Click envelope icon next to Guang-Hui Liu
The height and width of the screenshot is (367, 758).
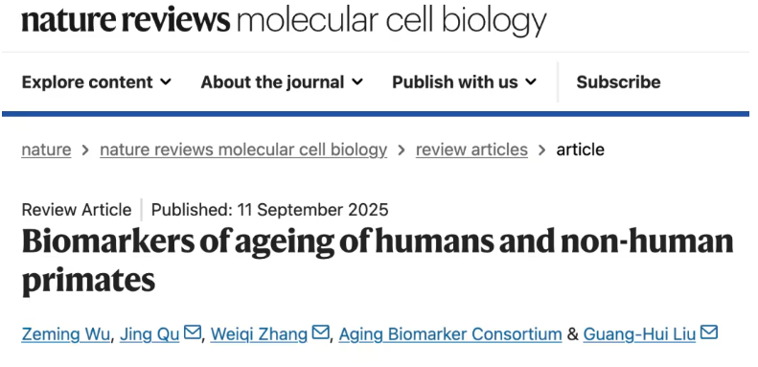point(709,333)
